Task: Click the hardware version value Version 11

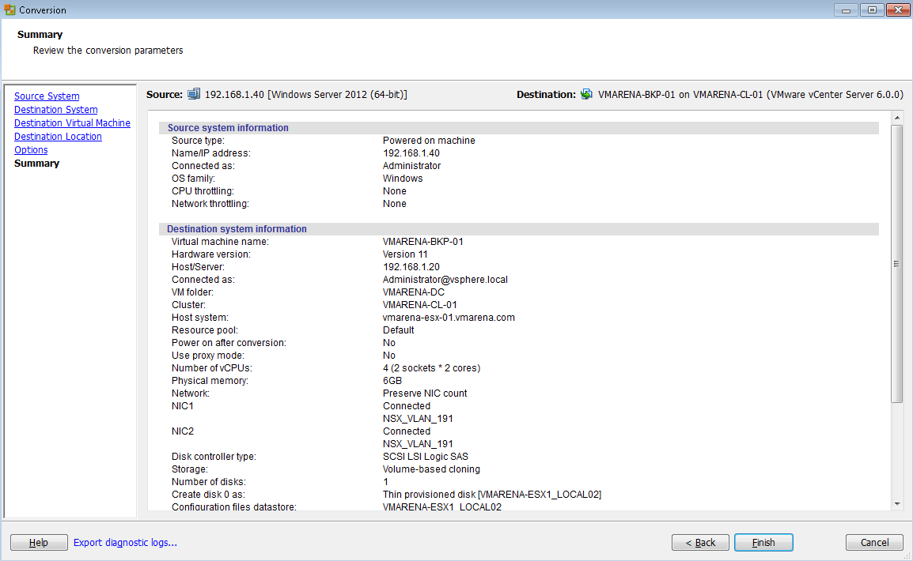Action: click(404, 254)
